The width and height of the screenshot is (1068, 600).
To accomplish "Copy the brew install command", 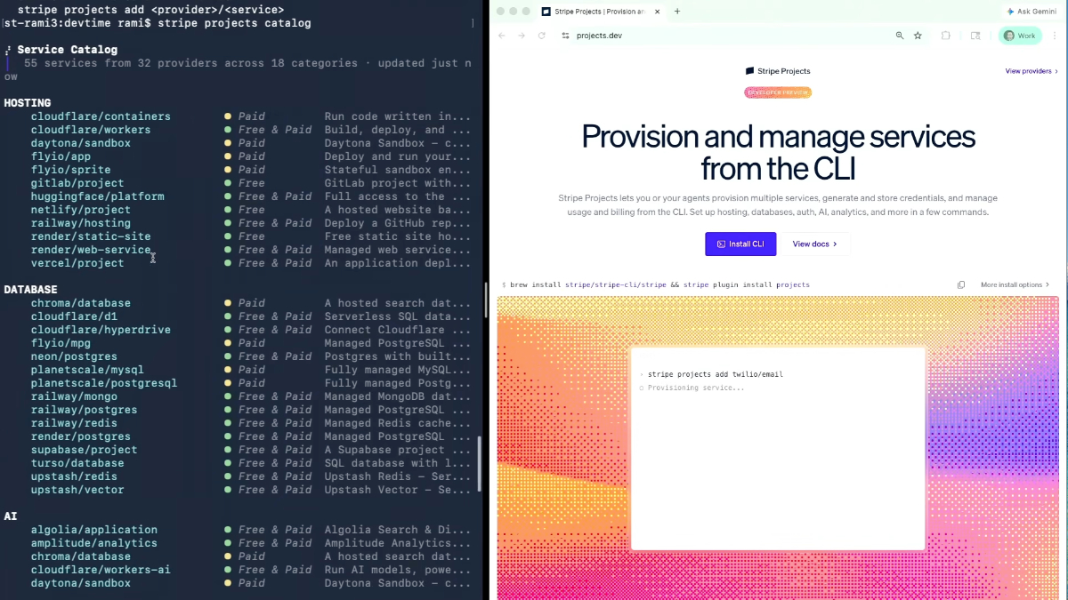I will [x=961, y=284].
